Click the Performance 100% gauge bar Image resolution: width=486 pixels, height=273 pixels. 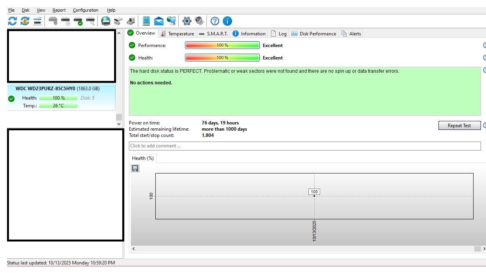tap(222, 45)
